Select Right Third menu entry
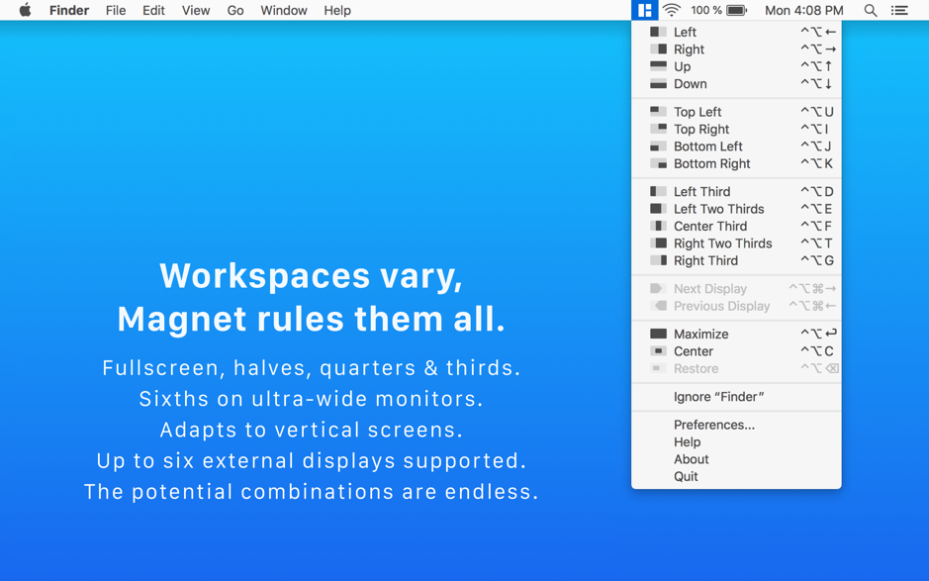Viewport: 929px width, 581px height. click(x=705, y=261)
